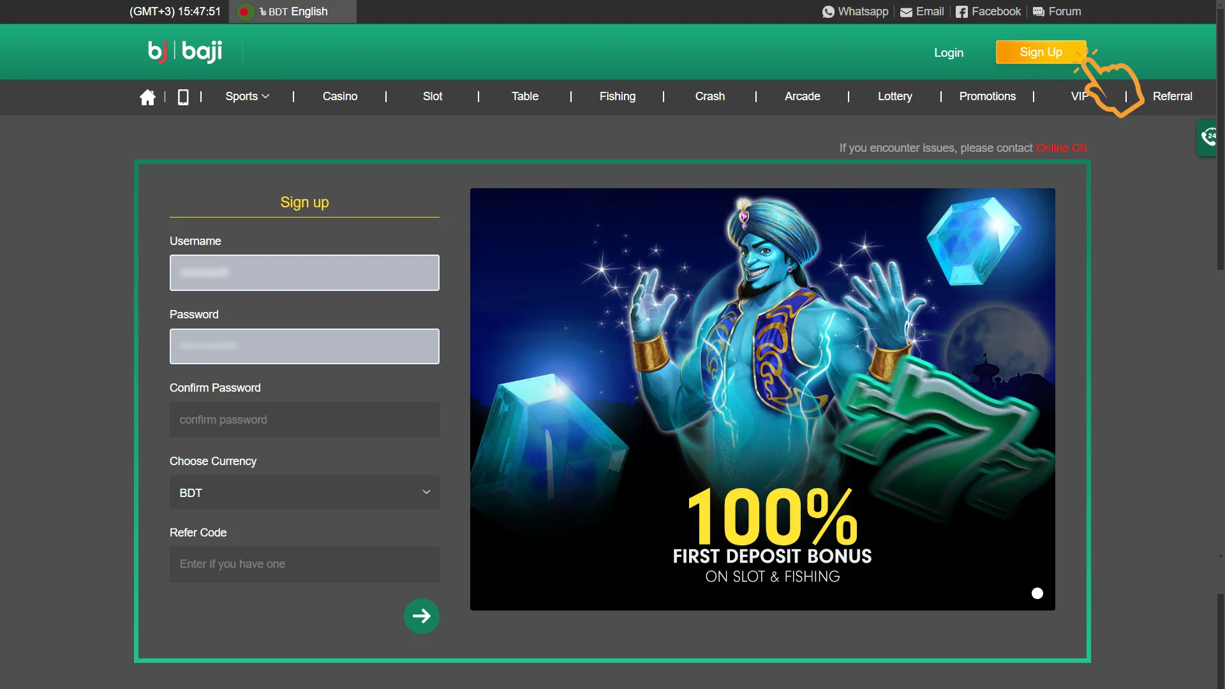Viewport: 1225px width, 689px height.
Task: Select the Sign up tab heading
Action: [x=304, y=202]
